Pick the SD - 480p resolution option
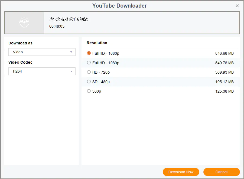The height and width of the screenshot is (179, 244). (x=89, y=82)
